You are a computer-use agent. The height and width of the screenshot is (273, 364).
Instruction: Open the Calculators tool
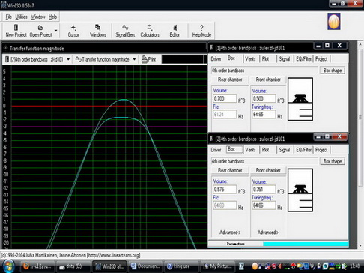click(150, 31)
